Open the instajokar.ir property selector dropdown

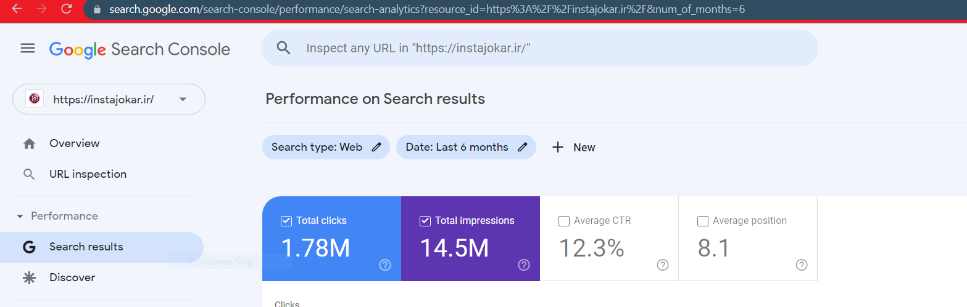coord(109,99)
